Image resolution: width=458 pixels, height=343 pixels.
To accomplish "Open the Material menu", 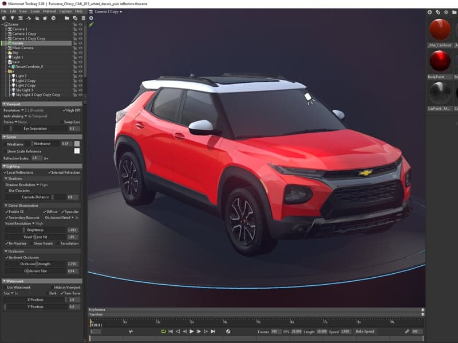I will (x=49, y=11).
